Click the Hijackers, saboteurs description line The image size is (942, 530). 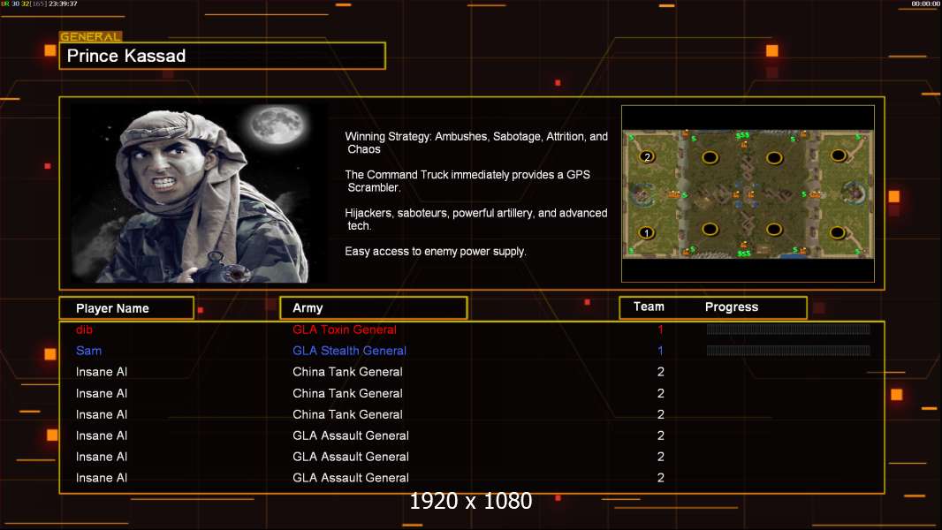[475, 219]
